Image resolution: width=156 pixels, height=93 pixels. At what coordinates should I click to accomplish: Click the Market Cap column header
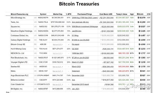[x=58, y=14]
